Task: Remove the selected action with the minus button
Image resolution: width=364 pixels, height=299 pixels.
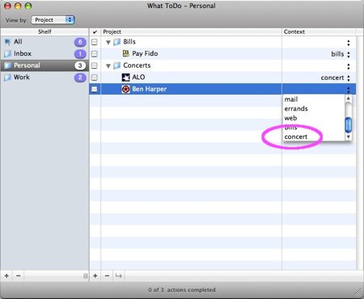Action: (x=107, y=276)
